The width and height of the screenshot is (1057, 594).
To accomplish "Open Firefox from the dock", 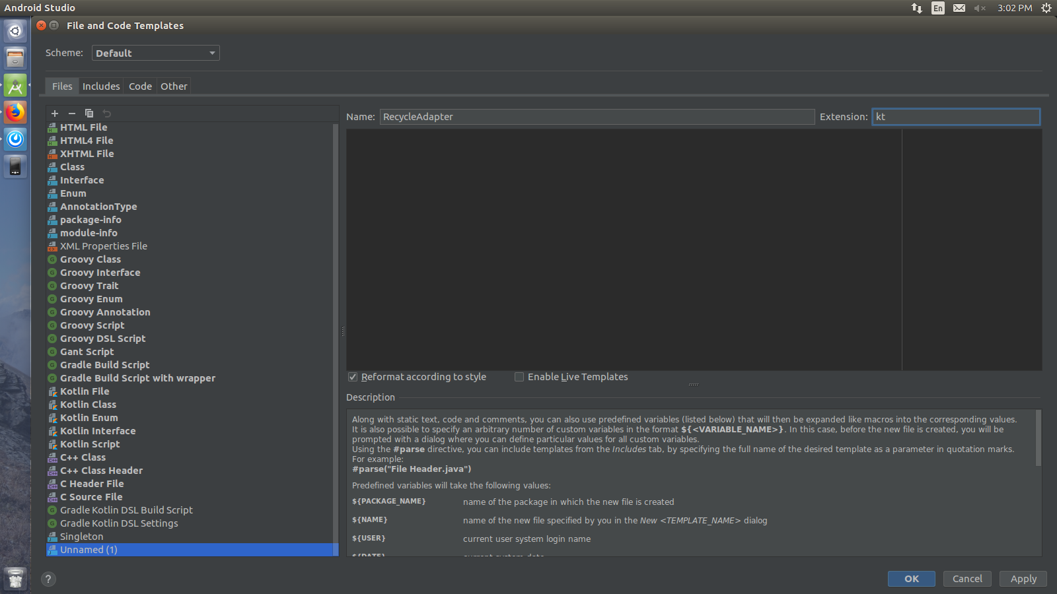I will click(15, 112).
